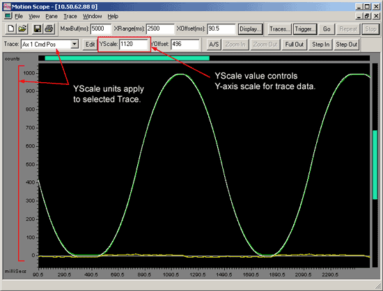Click the Full Out button
Screen dimensions: 383x291
pos(294,45)
